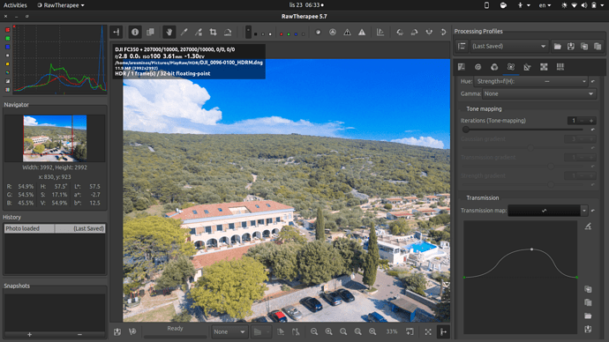
Task: Paste processing profile from clipboard
Action: click(x=598, y=46)
